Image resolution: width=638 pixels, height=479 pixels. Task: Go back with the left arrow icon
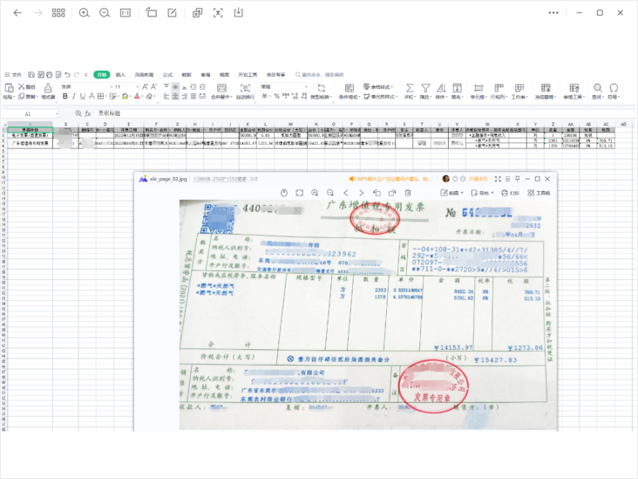tap(17, 13)
